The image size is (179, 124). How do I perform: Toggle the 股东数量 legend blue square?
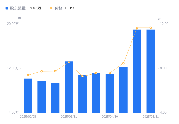[7, 8]
